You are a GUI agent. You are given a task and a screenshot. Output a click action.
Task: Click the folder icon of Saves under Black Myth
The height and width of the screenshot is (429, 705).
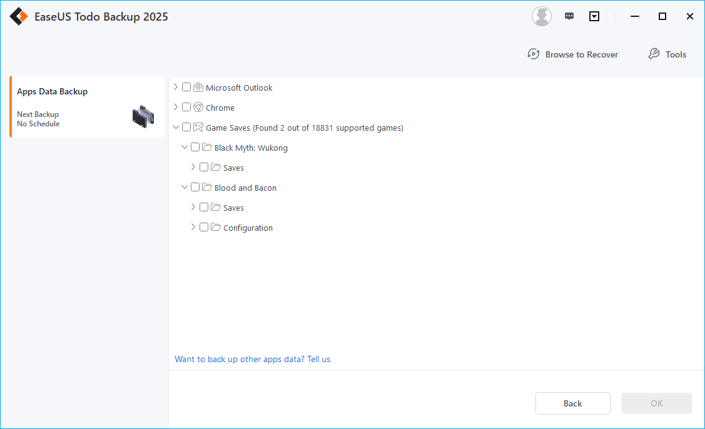[216, 167]
